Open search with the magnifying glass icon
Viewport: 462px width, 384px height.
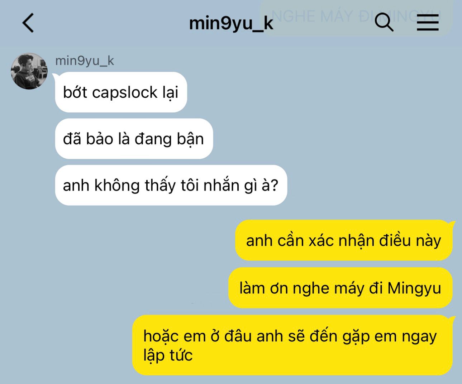point(384,22)
